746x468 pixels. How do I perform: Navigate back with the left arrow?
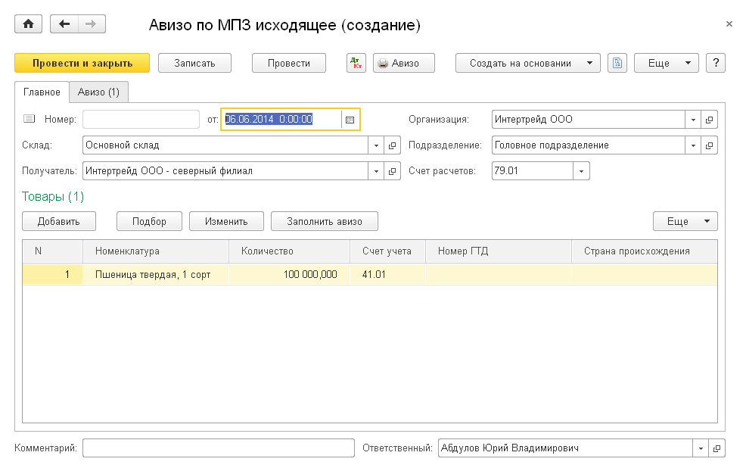click(x=64, y=24)
